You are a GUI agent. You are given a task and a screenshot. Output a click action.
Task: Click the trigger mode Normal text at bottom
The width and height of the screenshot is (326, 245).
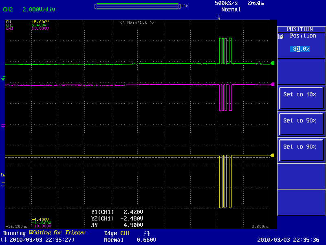(x=114, y=240)
